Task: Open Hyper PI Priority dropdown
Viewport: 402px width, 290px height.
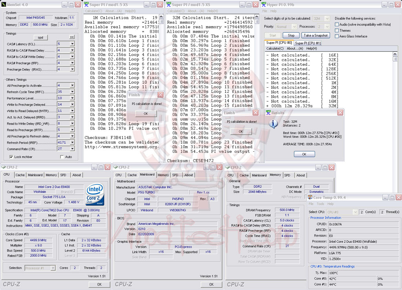Action: click(x=294, y=27)
